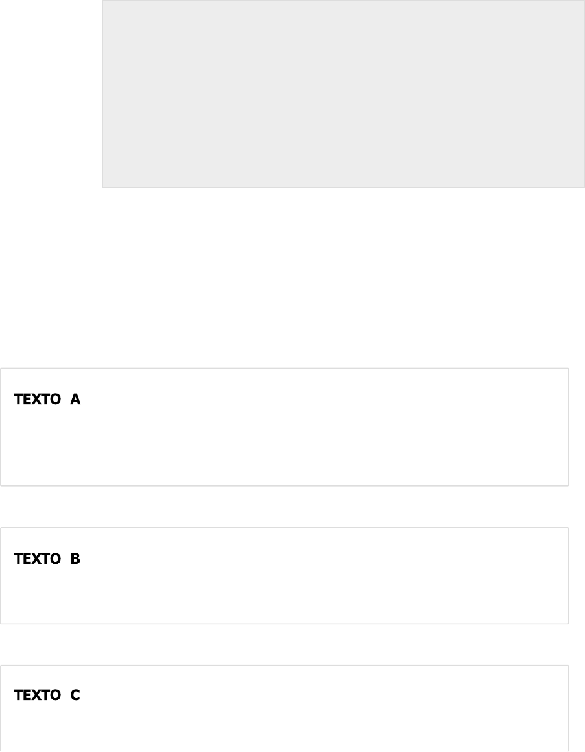585x752 pixels.
Task: Click the TEXTO B heading
Action: [47, 559]
